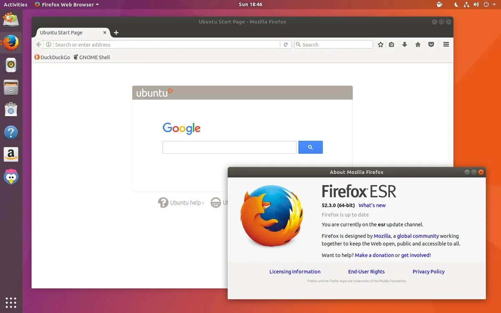Open the power system menu

click(488, 4)
